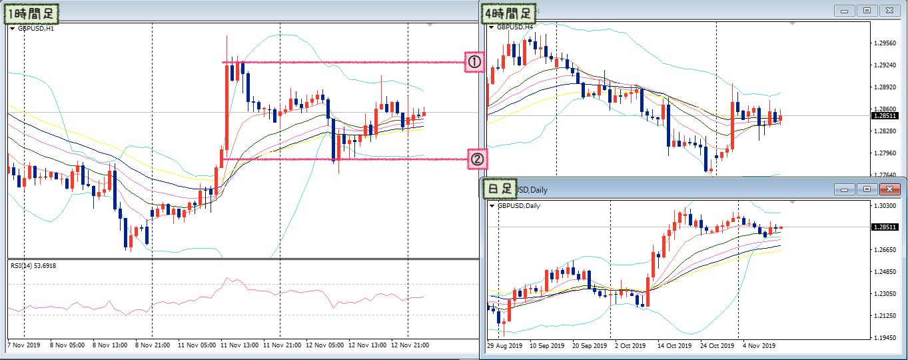Open the GBPUSD,H4 chart dropdown triangle
The image size is (908, 360).
click(x=492, y=27)
